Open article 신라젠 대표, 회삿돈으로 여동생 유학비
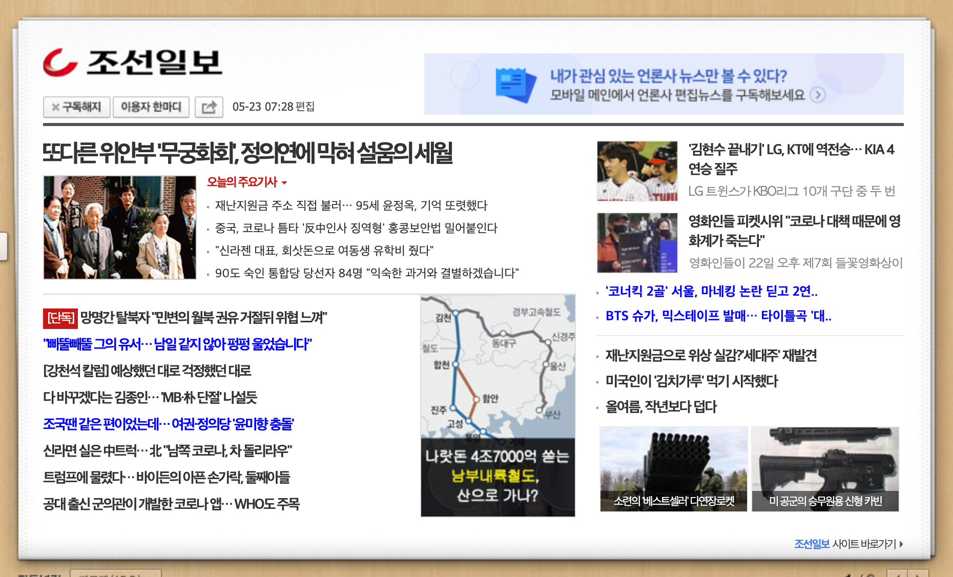The height and width of the screenshot is (577, 953). click(x=324, y=251)
